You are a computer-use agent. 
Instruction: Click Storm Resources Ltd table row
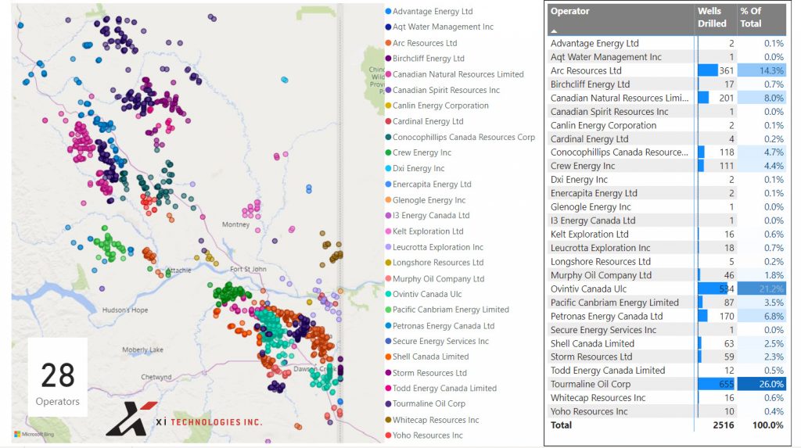coord(666,357)
